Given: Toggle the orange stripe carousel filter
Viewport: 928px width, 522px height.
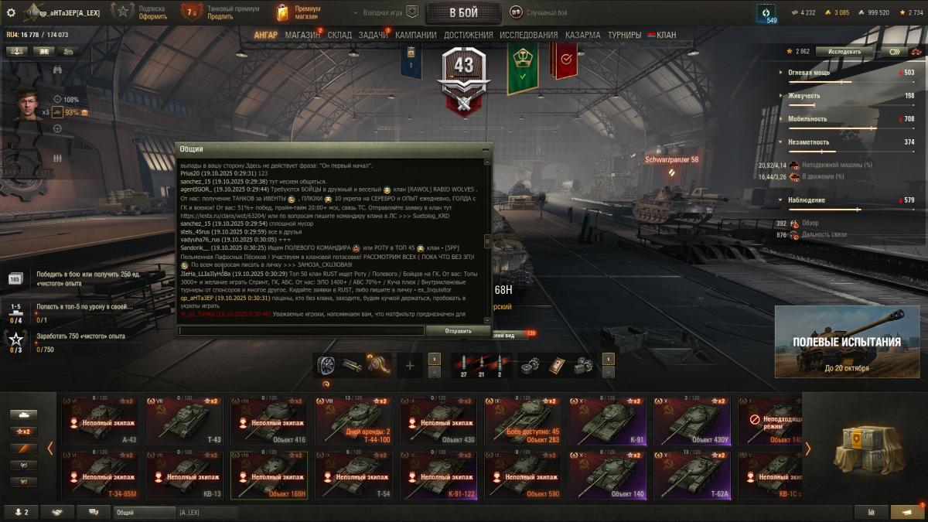Looking at the screenshot, I should [x=23, y=449].
